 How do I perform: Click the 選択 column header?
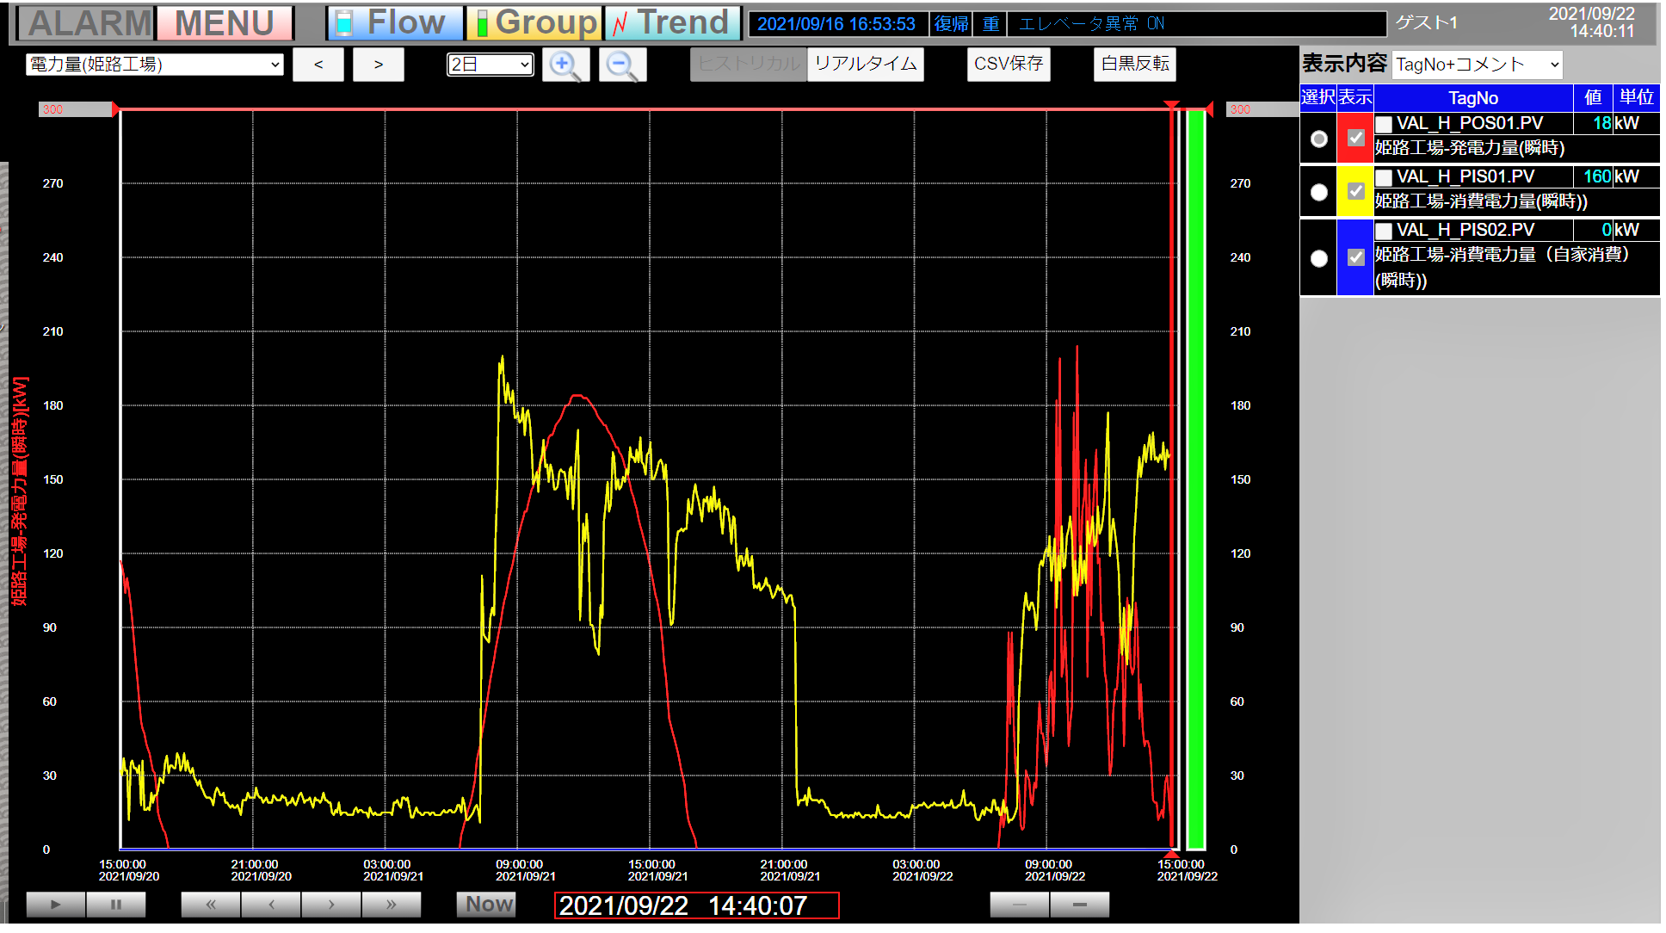(1318, 98)
